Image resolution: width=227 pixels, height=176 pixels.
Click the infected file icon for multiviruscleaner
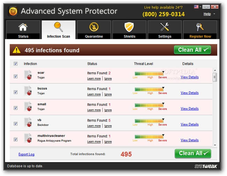point(28,138)
